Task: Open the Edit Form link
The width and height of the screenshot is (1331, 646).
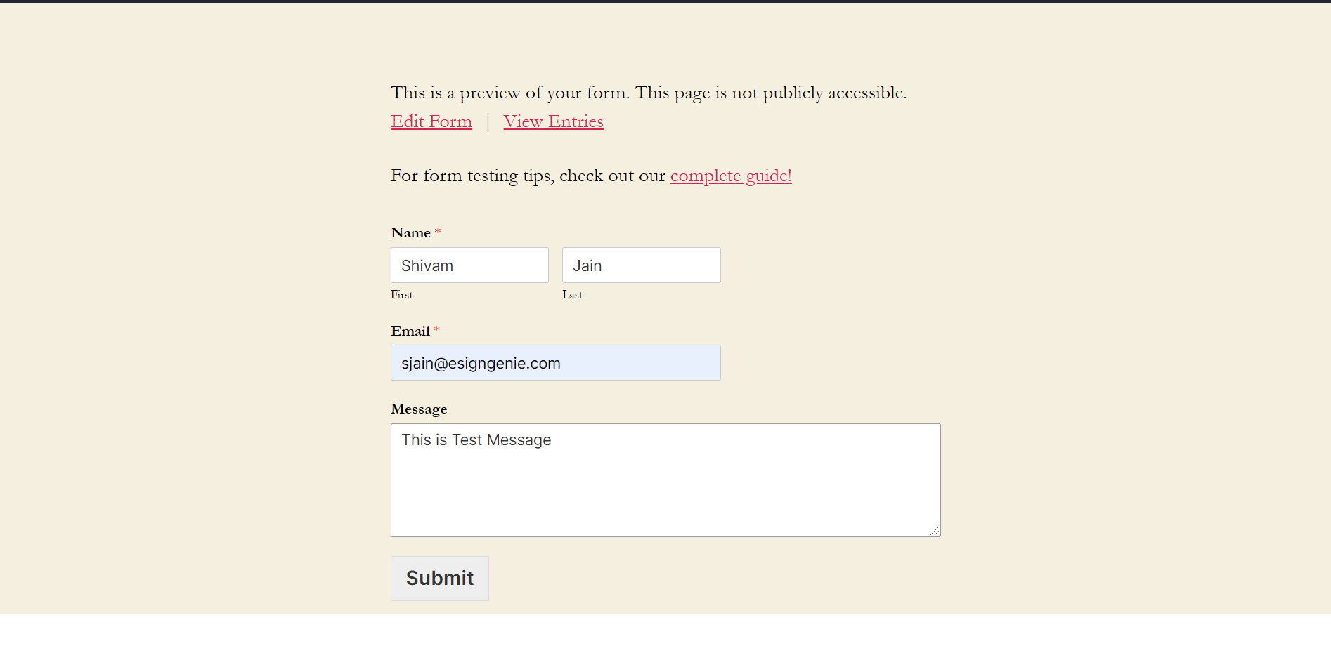Action: coord(431,121)
